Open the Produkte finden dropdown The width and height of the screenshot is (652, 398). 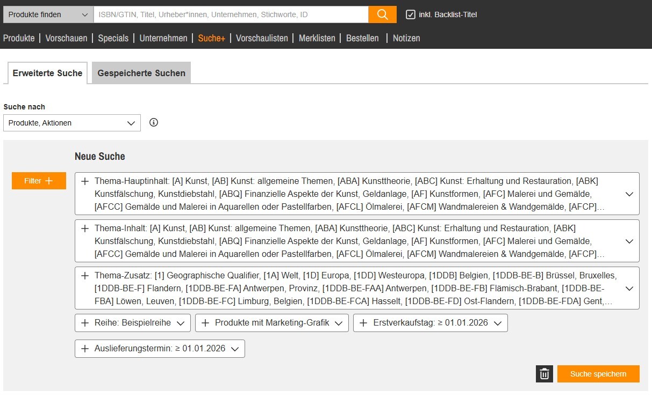48,14
